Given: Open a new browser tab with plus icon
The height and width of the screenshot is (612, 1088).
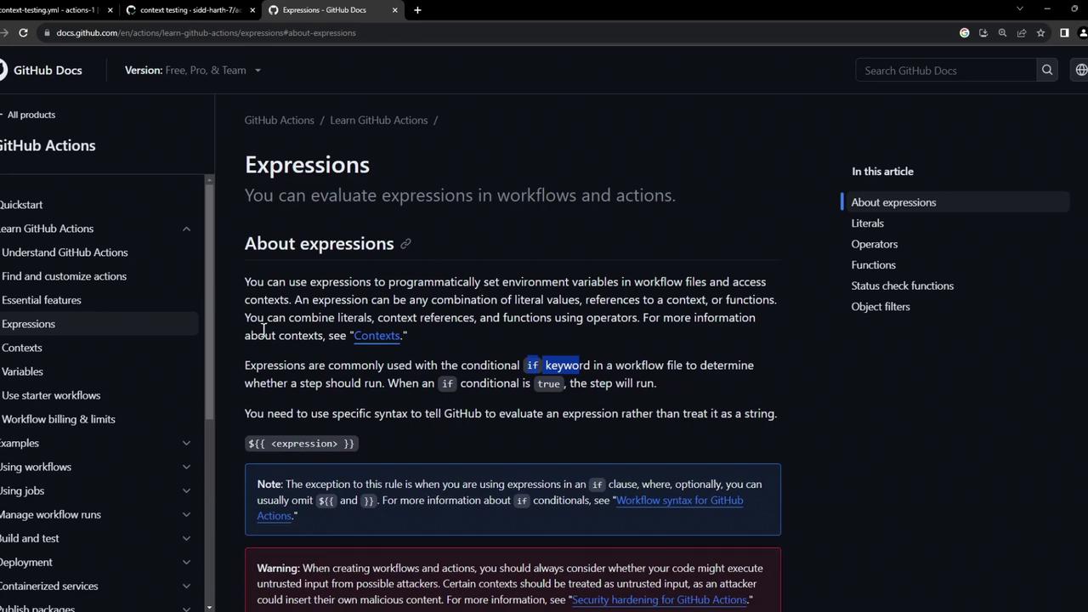Looking at the screenshot, I should pyautogui.click(x=417, y=10).
